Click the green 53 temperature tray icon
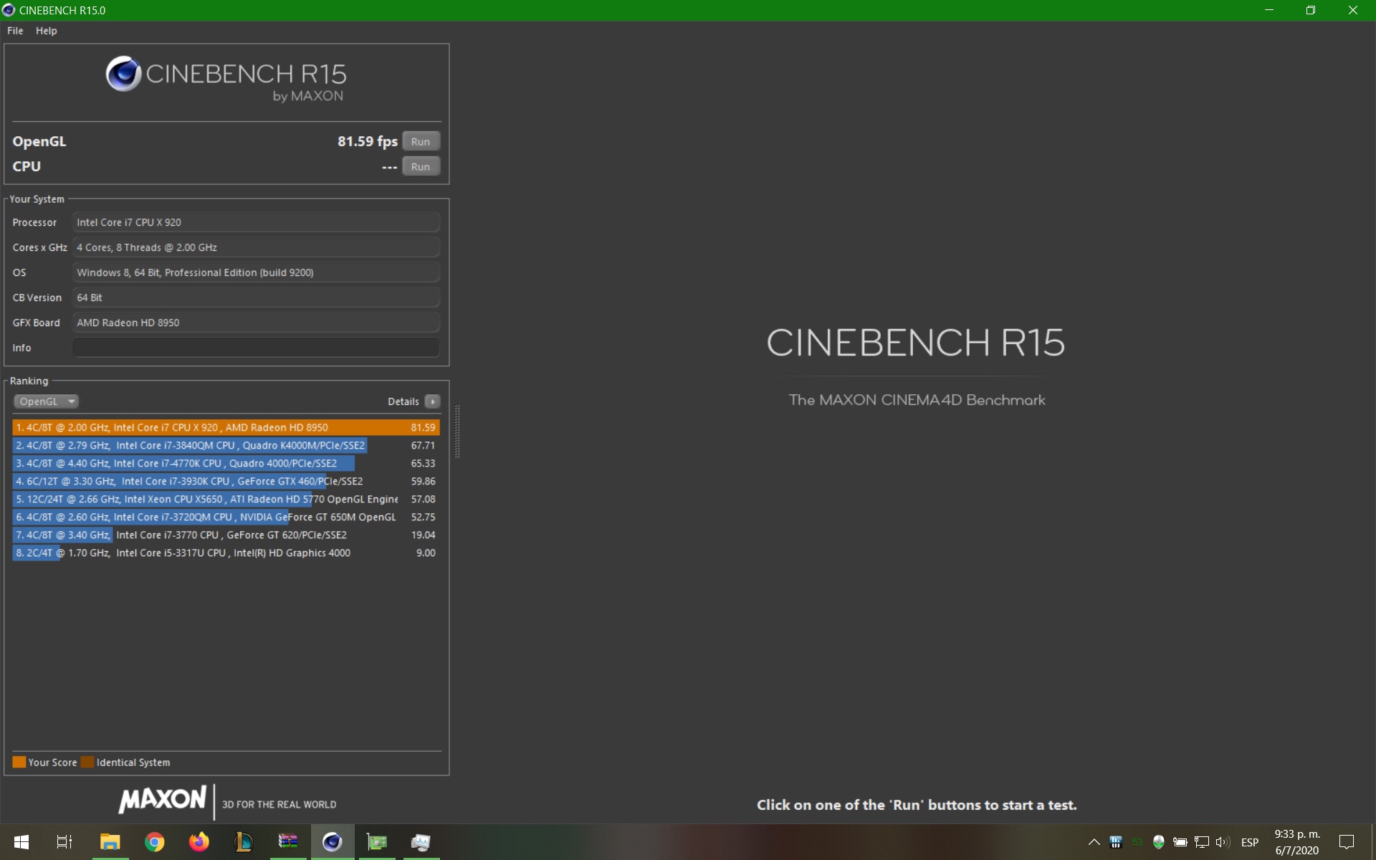Image resolution: width=1376 pixels, height=860 pixels. 1137,842
